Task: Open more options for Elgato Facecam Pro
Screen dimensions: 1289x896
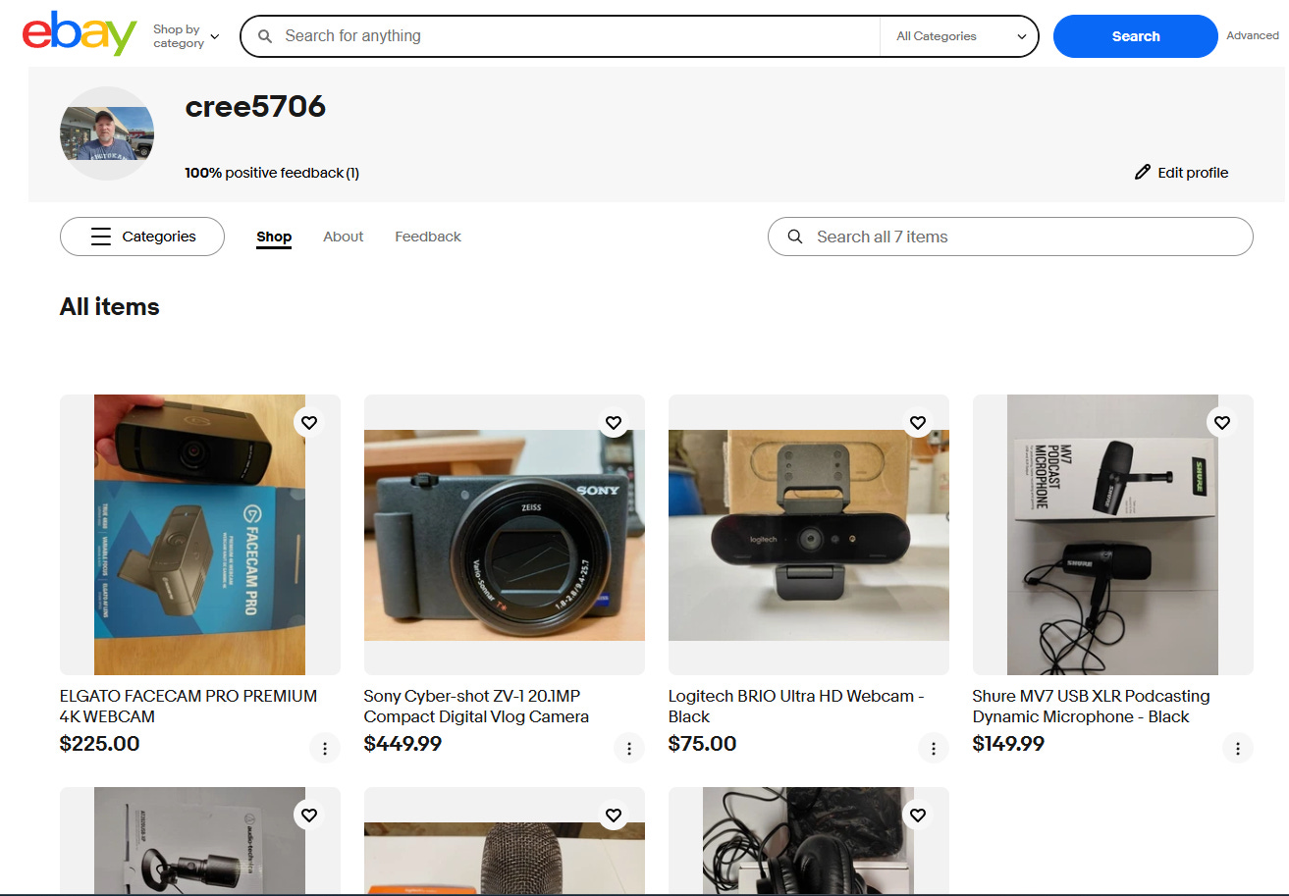Action: (x=325, y=749)
